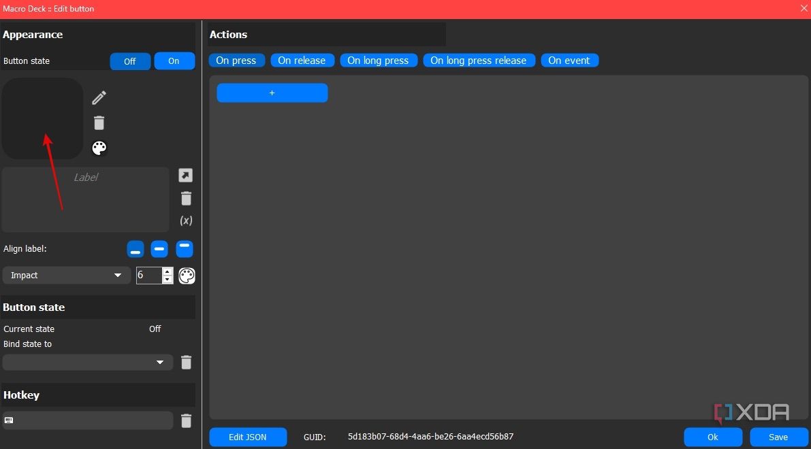Switch button state to Off
Viewport: 811px width, 449px height.
coord(130,61)
